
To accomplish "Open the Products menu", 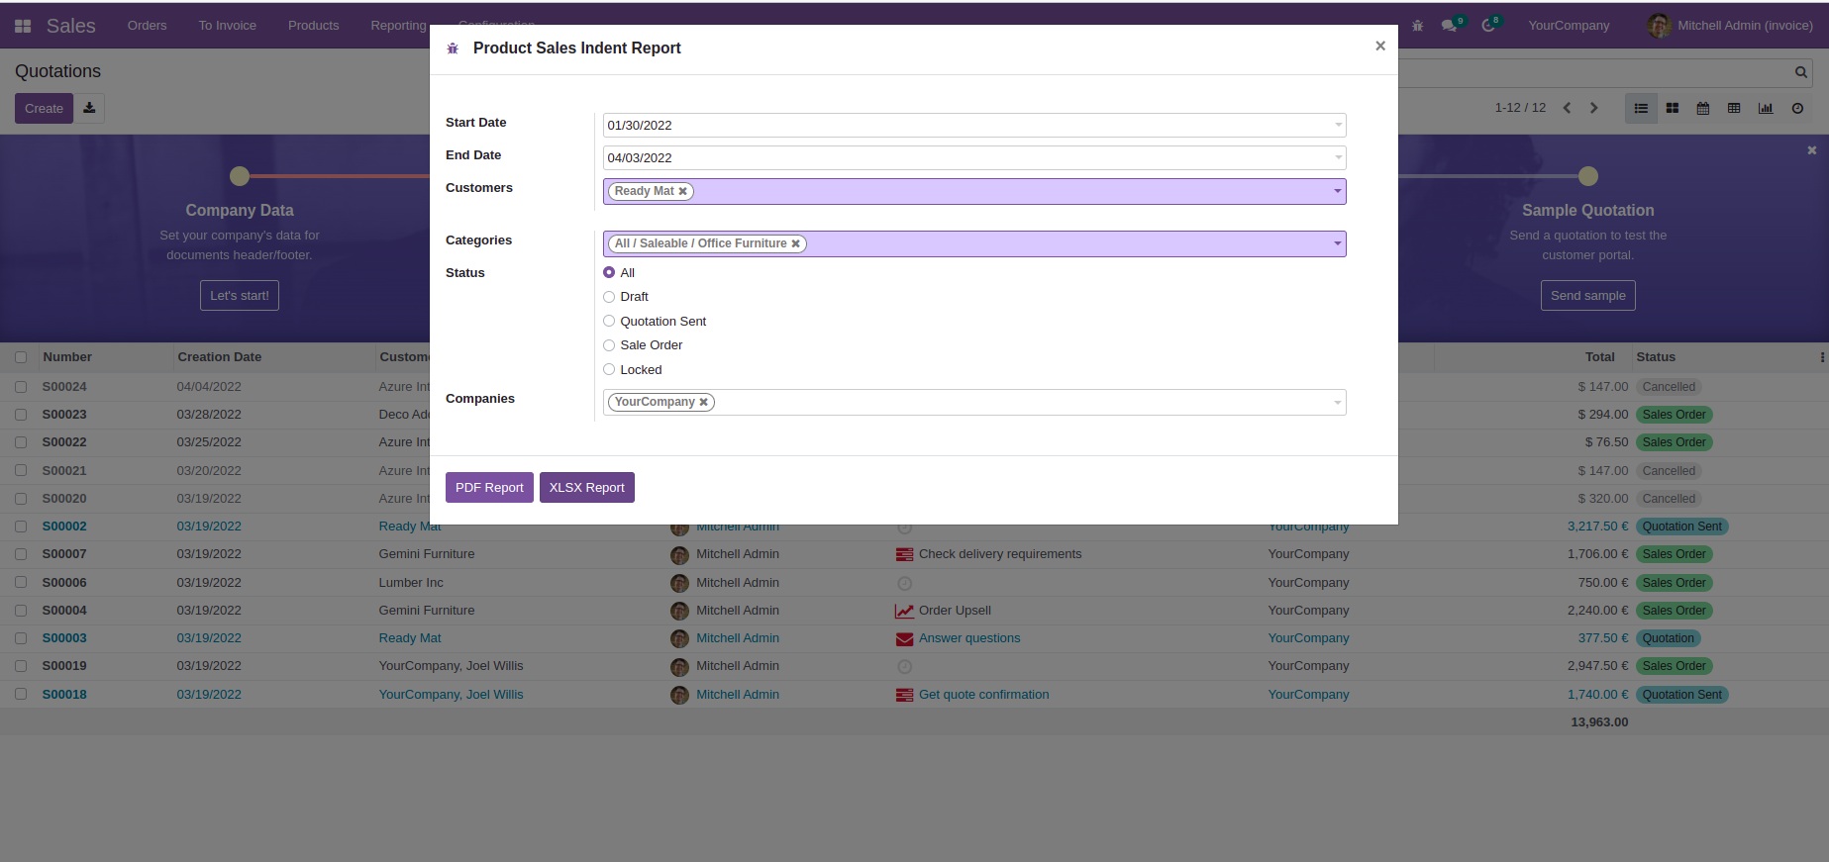I will (x=313, y=26).
